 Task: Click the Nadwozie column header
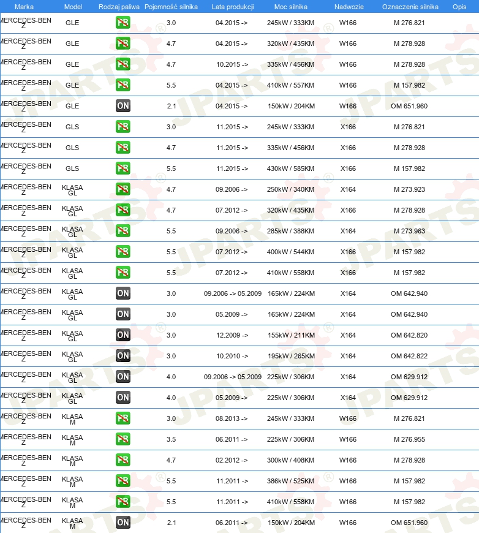[349, 7]
